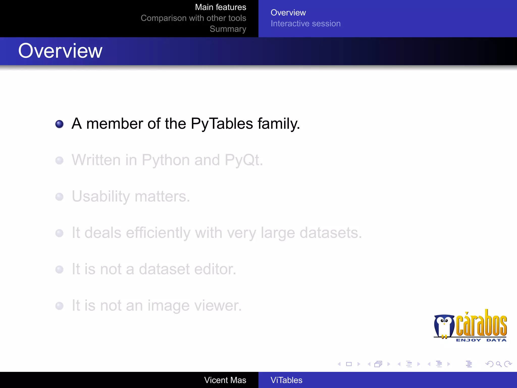Image resolution: width=517 pixels, height=388 pixels.
Task: Jump to Comparison with other tools section
Action: pos(193,18)
